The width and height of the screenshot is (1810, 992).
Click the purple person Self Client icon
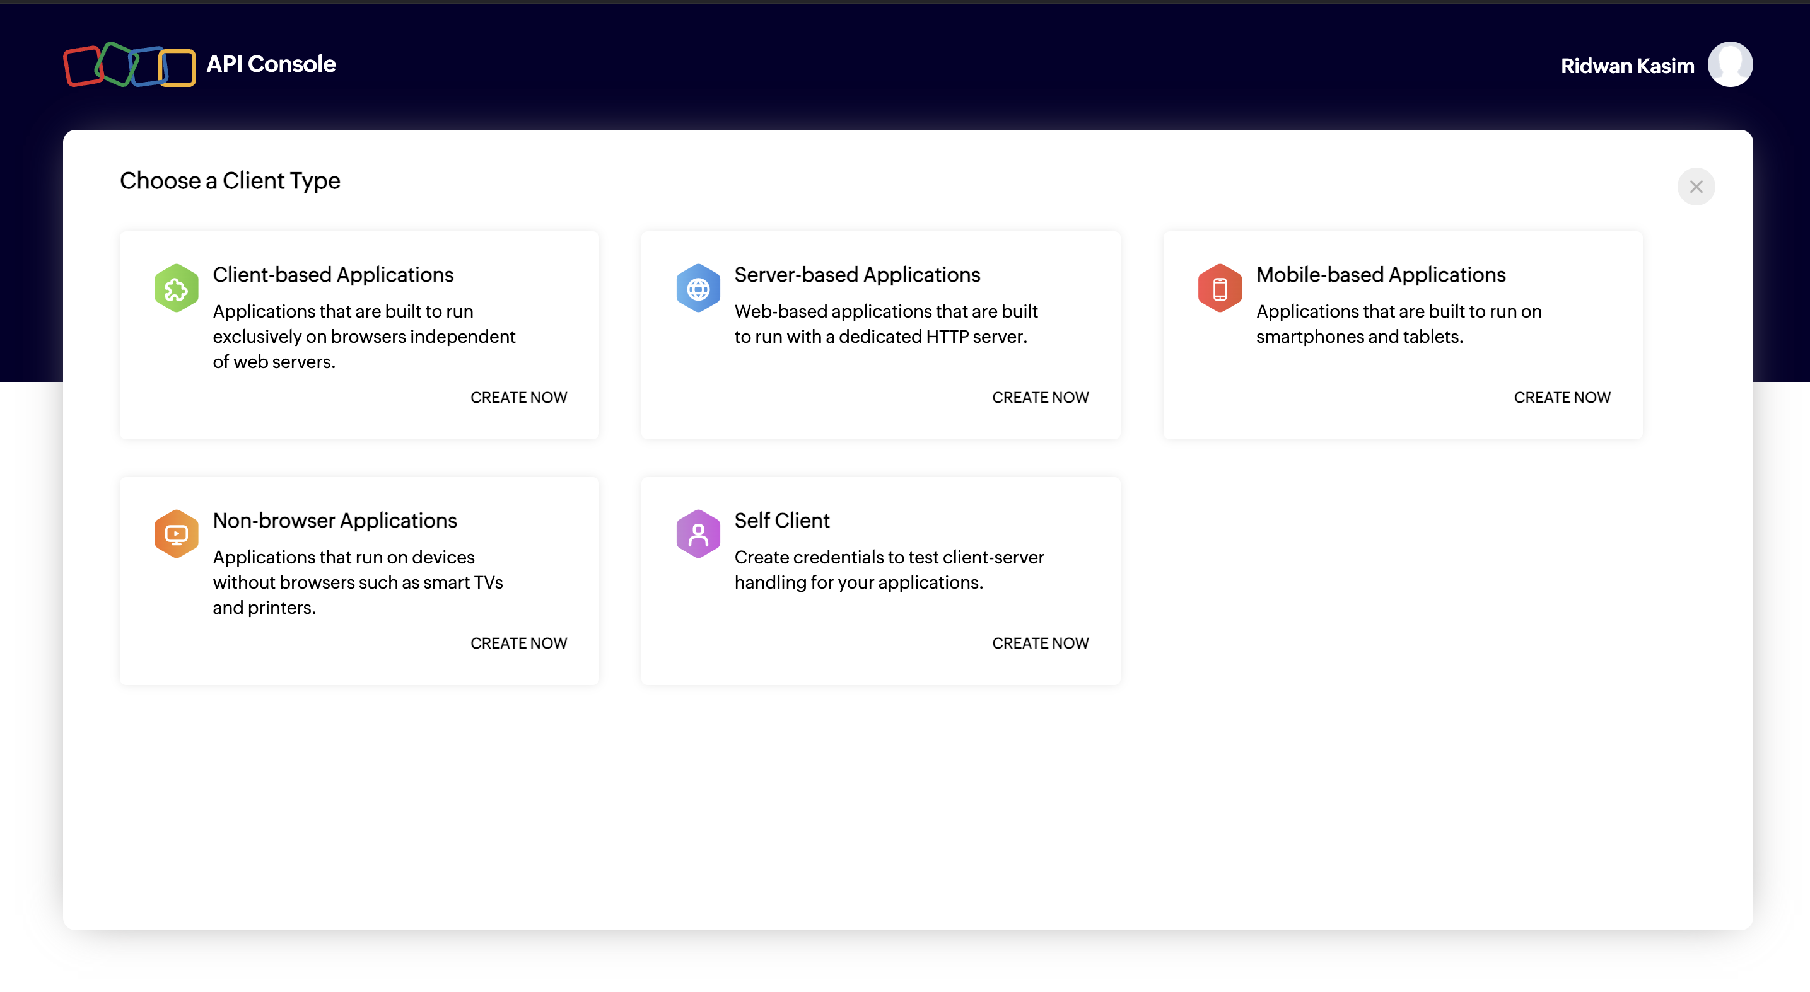698,534
